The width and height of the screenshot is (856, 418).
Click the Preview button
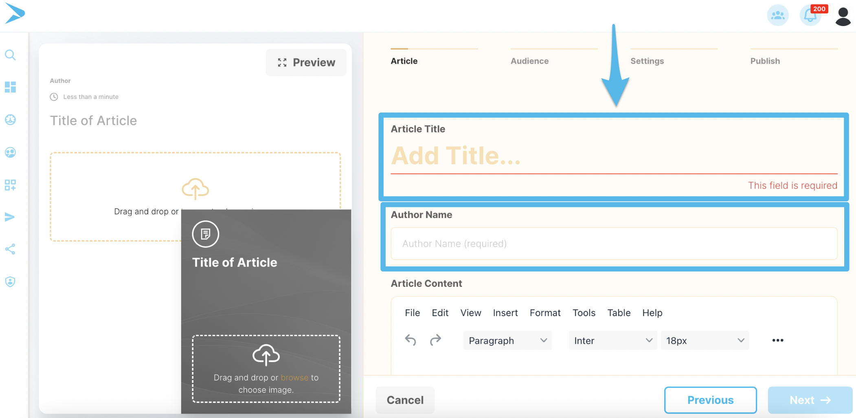point(306,62)
